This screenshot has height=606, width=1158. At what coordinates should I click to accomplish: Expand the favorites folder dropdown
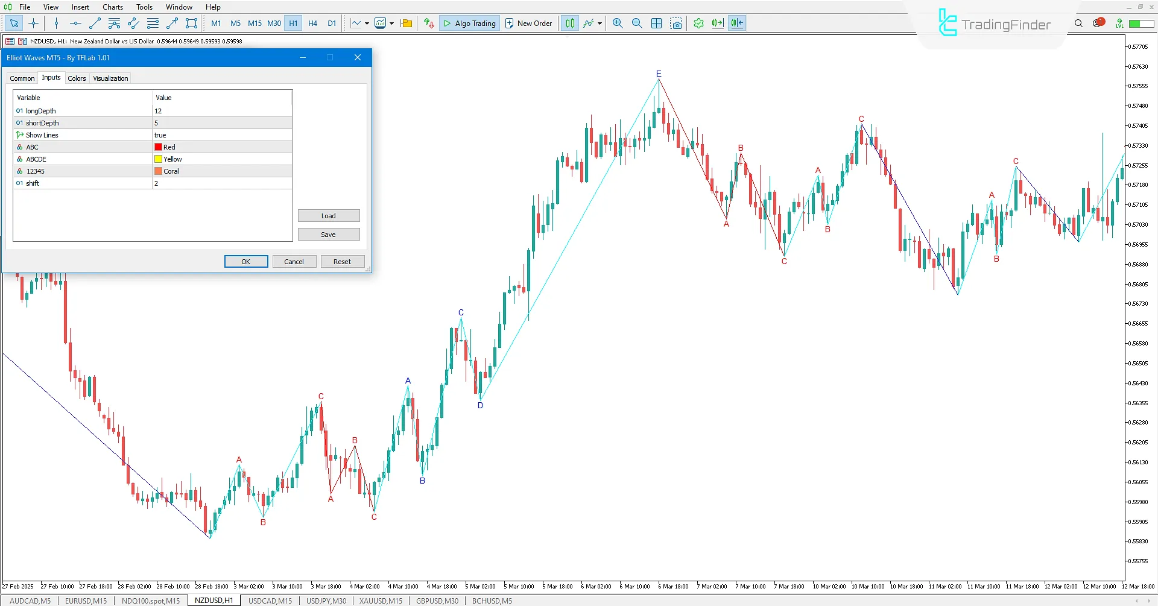pos(406,23)
